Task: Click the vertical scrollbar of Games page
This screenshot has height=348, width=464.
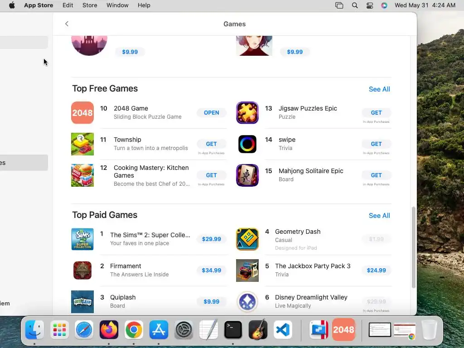Action: coord(413,247)
